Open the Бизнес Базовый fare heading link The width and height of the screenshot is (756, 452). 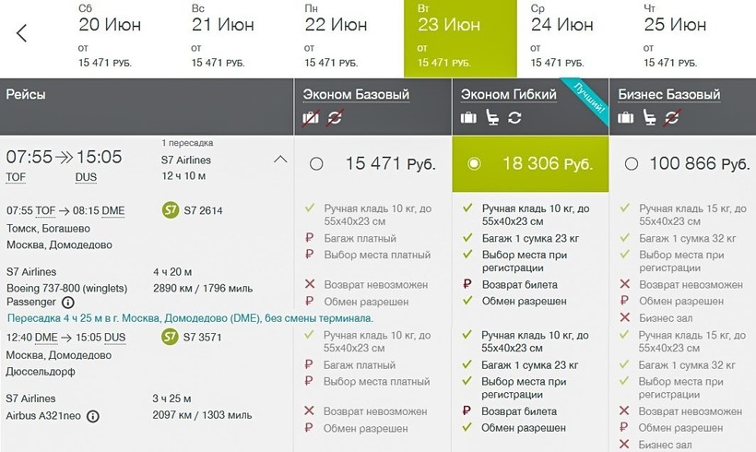pyautogui.click(x=669, y=94)
